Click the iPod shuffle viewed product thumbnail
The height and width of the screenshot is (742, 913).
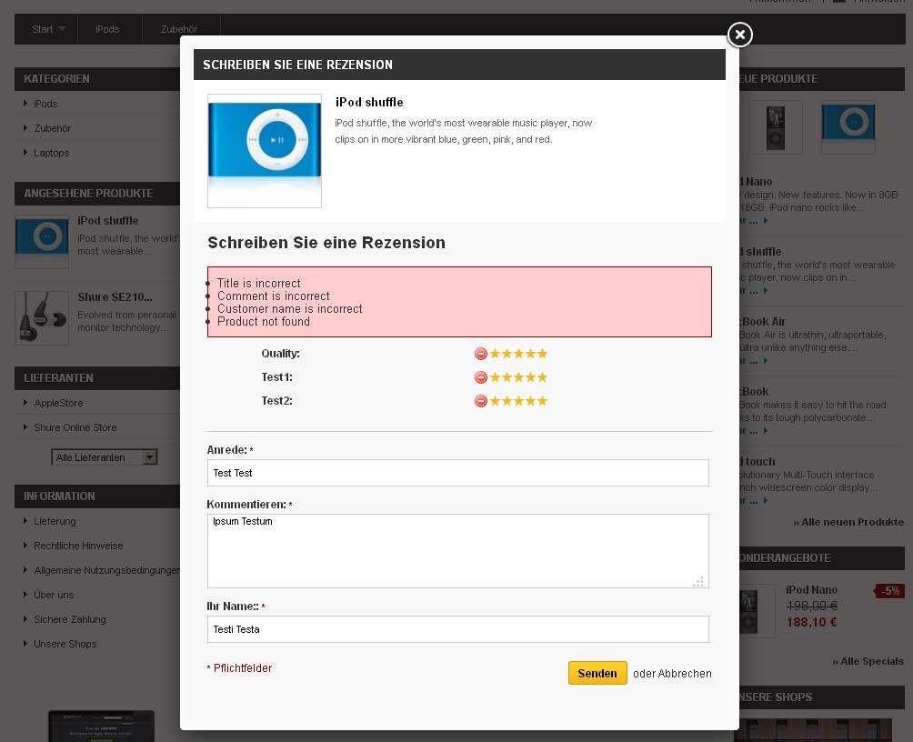click(x=42, y=242)
